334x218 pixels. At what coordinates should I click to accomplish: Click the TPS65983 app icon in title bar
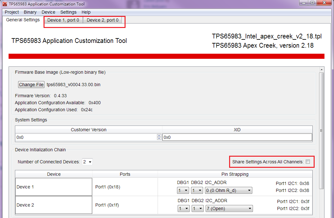coord(5,4)
